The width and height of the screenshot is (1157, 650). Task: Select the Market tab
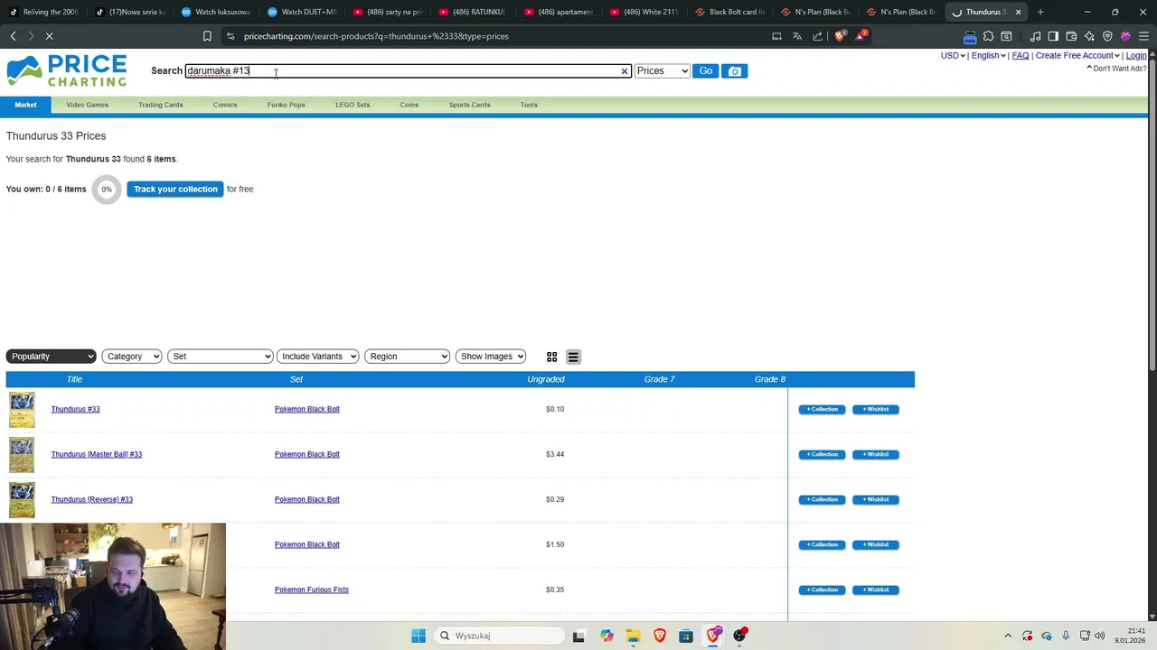25,105
